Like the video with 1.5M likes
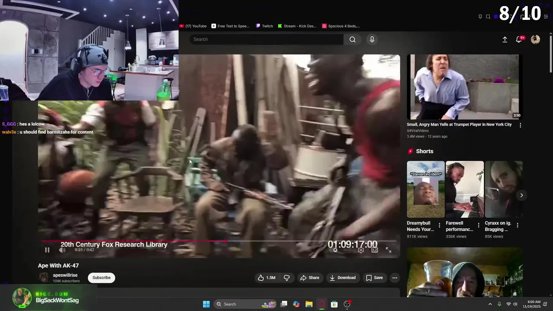Image resolution: width=553 pixels, height=311 pixels. 267,278
